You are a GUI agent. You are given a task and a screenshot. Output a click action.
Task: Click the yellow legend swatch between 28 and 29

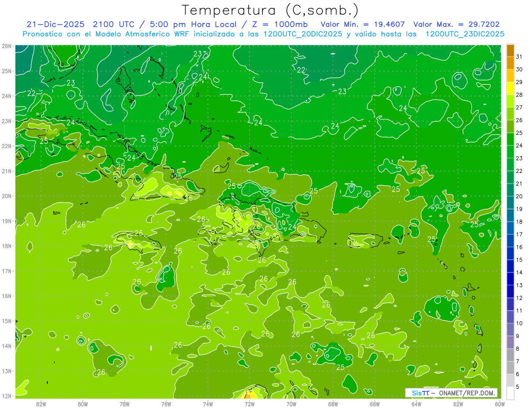click(510, 88)
